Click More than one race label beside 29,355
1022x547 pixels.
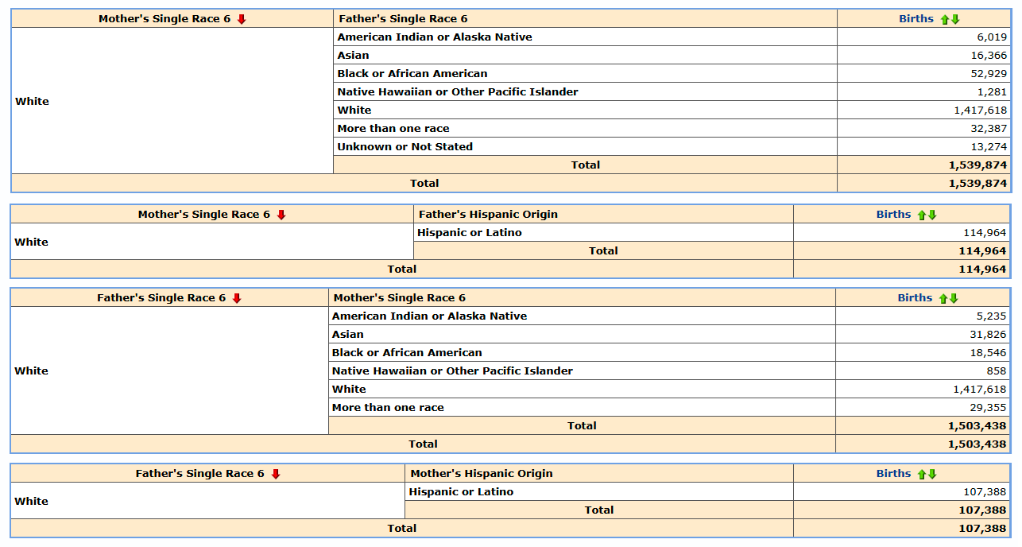click(x=388, y=407)
